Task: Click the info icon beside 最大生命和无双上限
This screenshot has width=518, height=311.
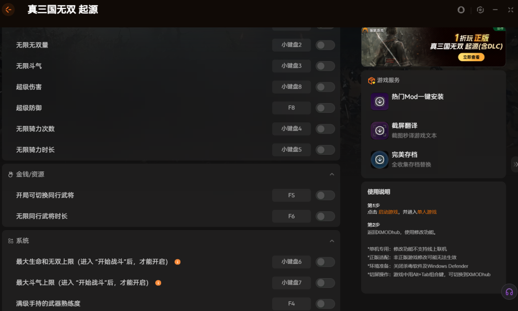Action: click(x=178, y=262)
